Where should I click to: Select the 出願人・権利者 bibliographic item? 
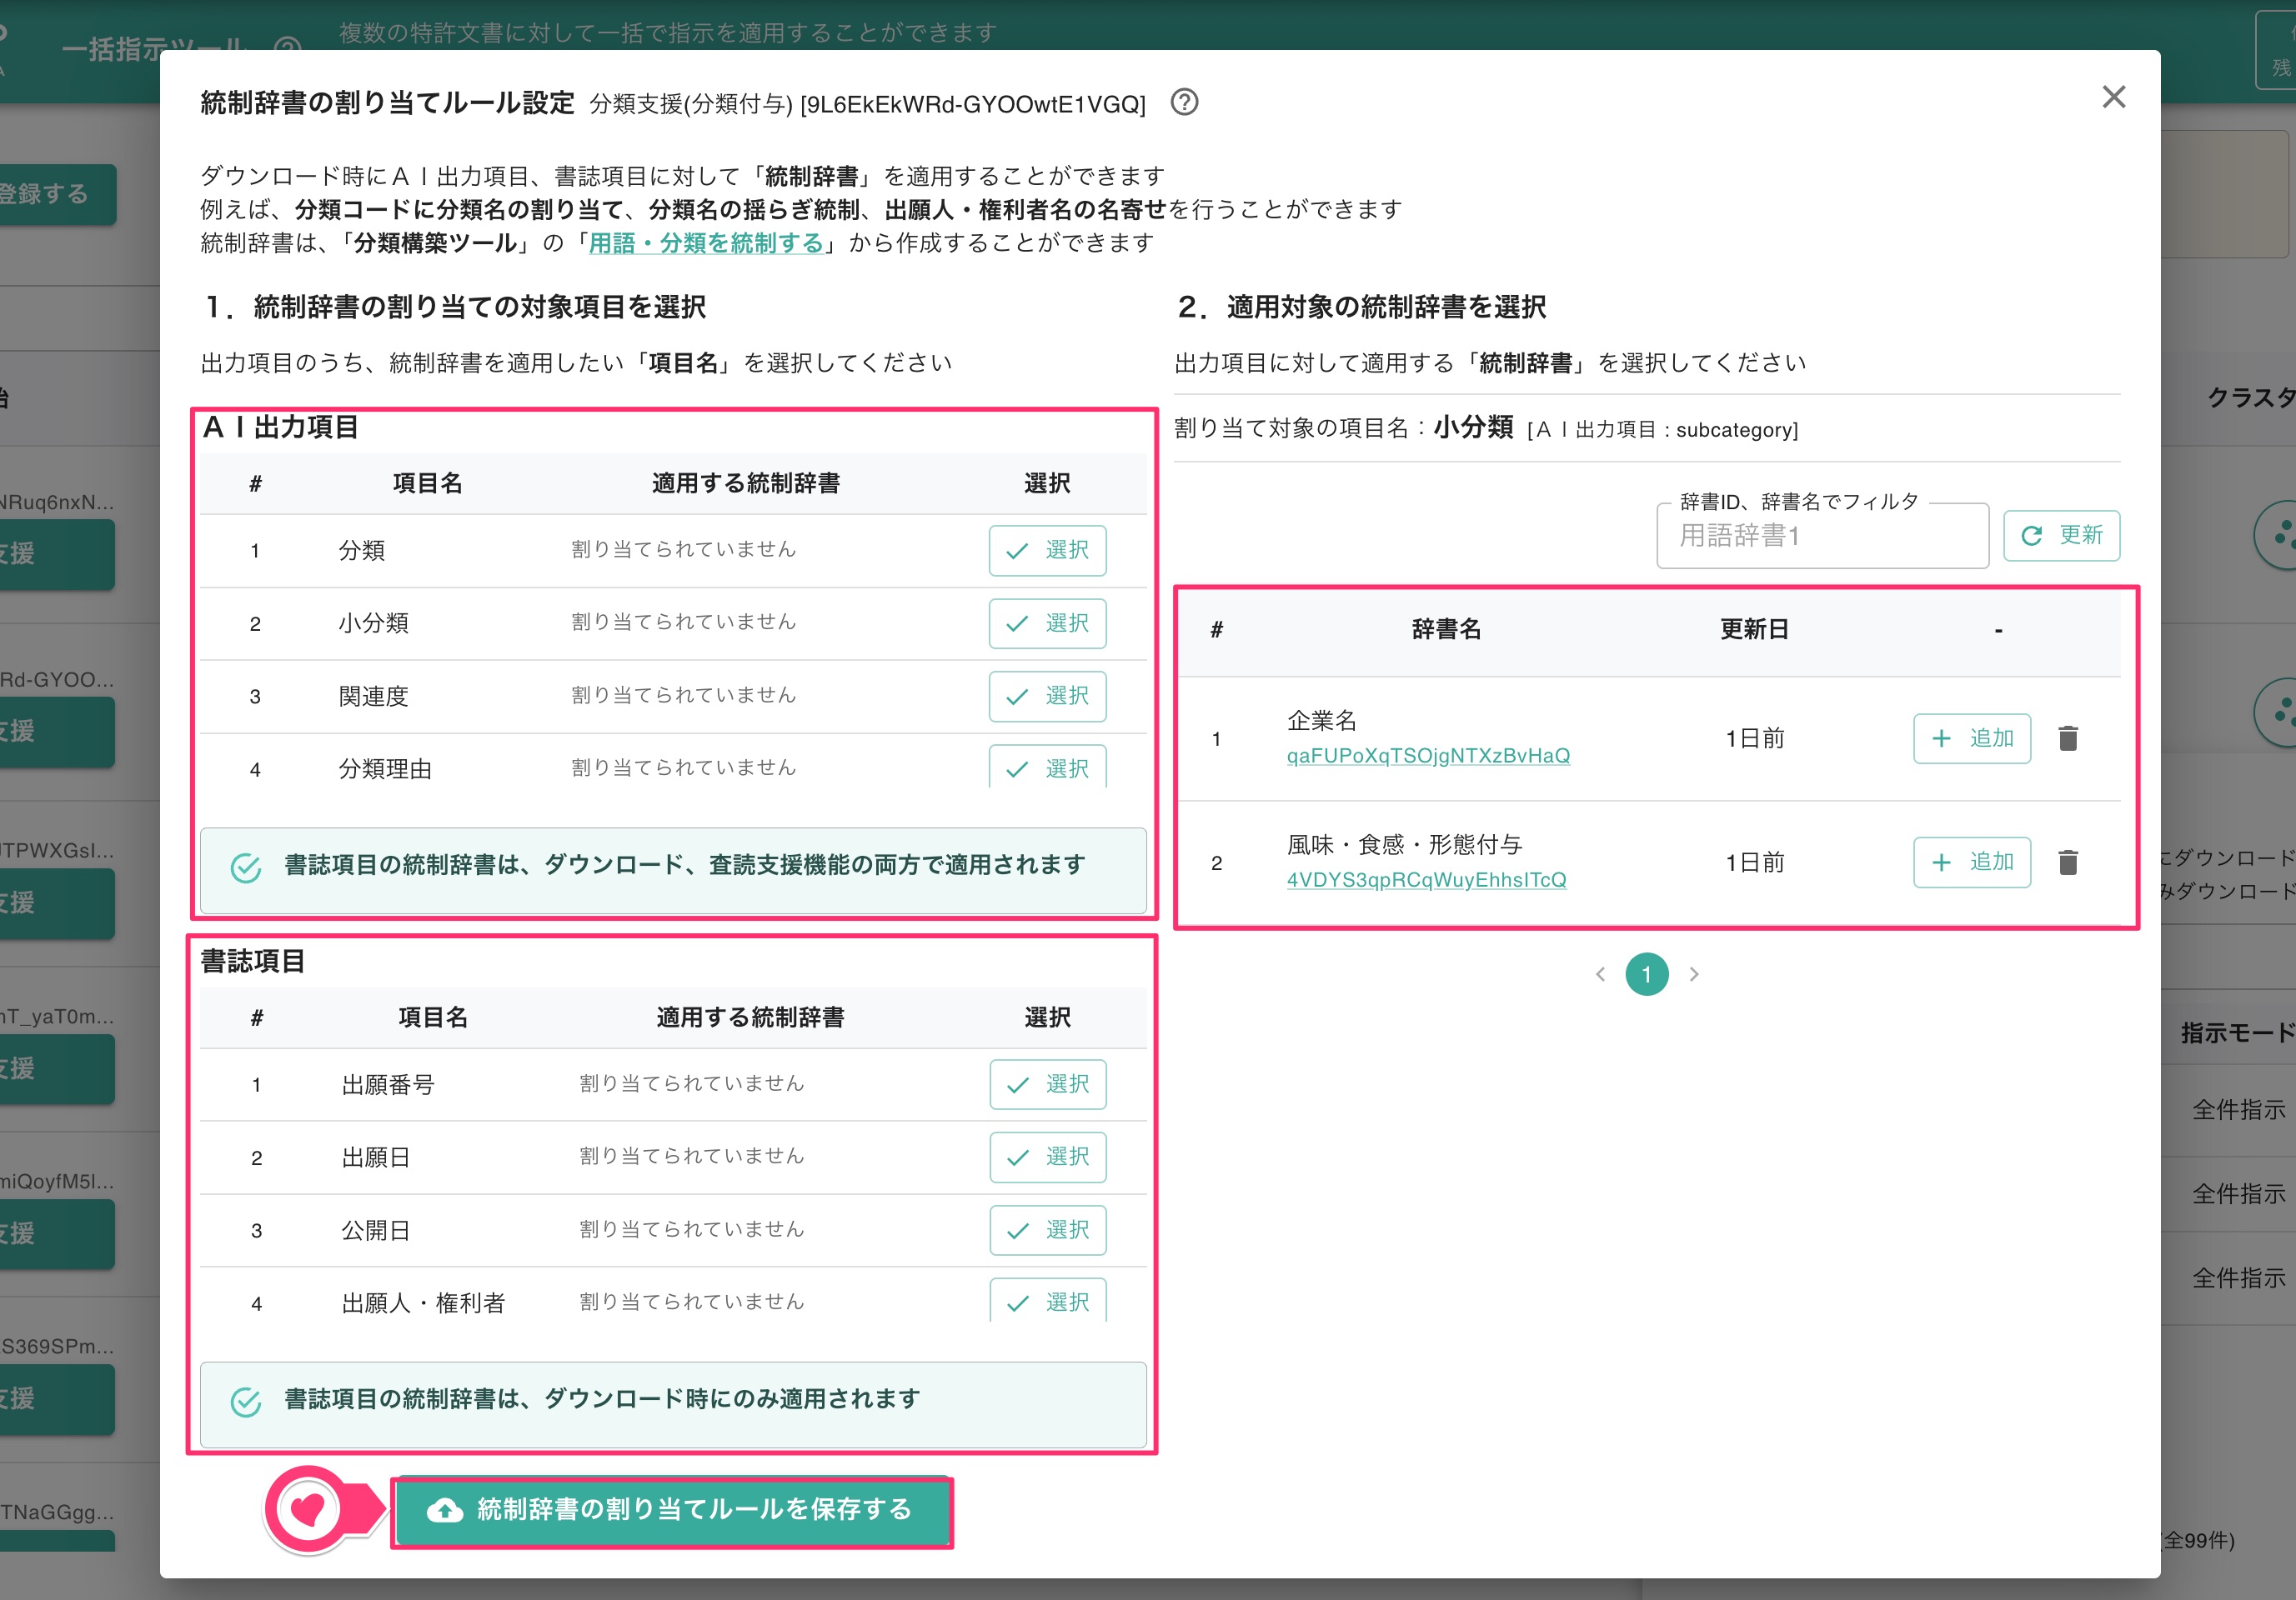[x=1047, y=1300]
